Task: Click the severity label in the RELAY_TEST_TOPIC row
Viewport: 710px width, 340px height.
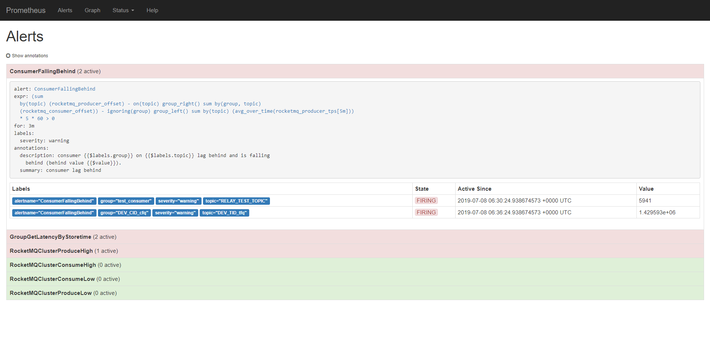Action: pos(179,201)
